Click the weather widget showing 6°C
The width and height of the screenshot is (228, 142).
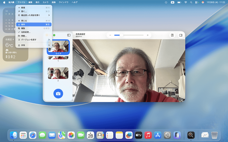tap(15, 49)
